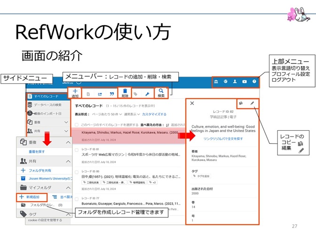Open the user profile person icon

pyautogui.click(x=235, y=81)
